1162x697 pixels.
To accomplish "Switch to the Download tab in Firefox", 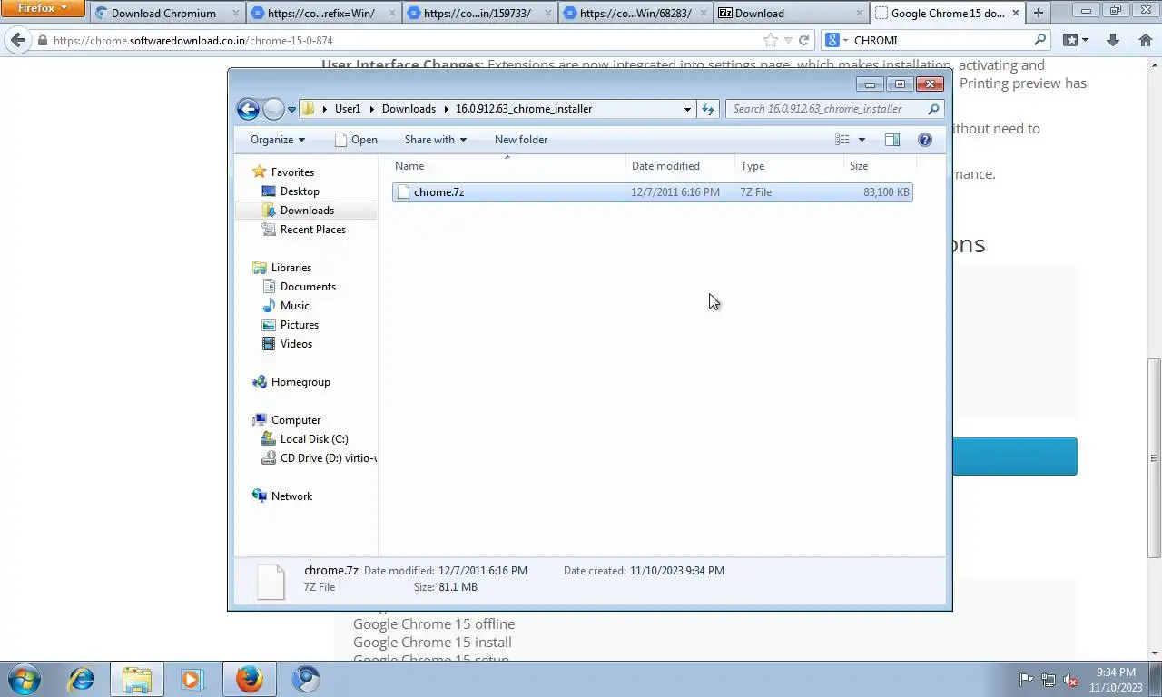I will [x=790, y=13].
